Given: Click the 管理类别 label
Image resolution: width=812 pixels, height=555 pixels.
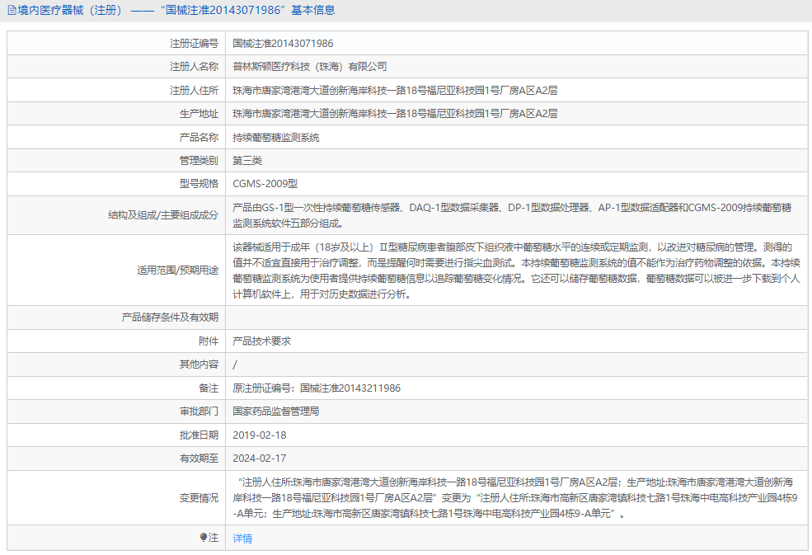Looking at the screenshot, I should [x=199, y=161].
